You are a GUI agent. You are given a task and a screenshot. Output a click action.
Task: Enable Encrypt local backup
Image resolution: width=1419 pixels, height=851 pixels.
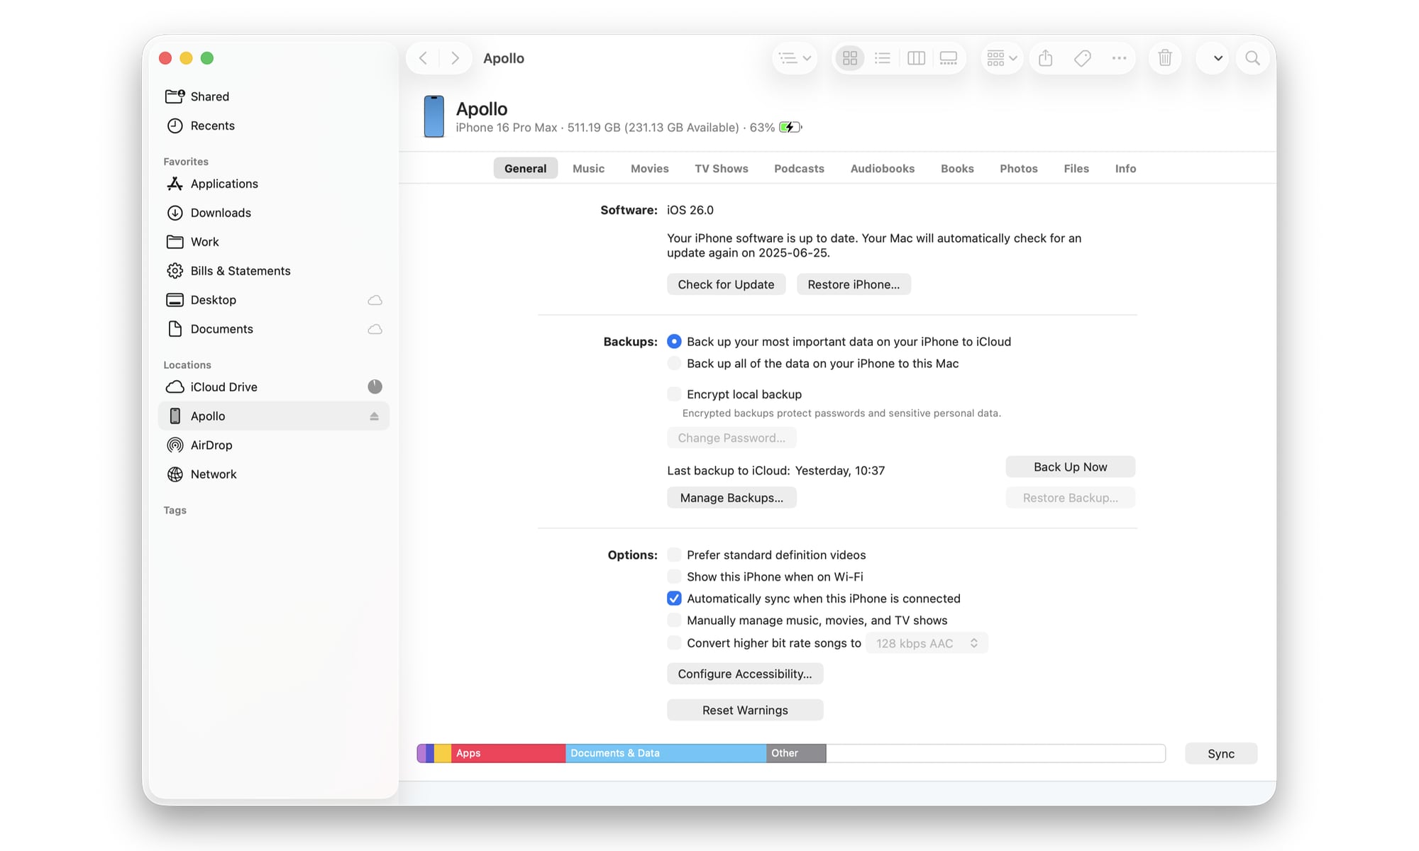click(x=674, y=394)
